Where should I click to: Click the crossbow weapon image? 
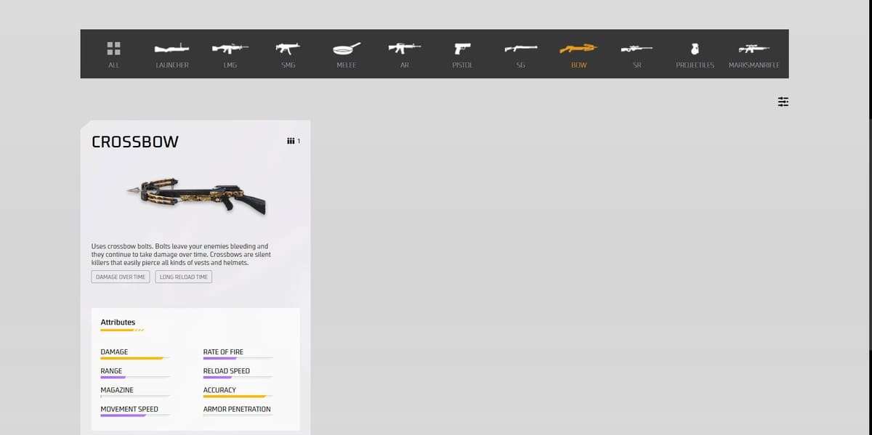pos(195,196)
